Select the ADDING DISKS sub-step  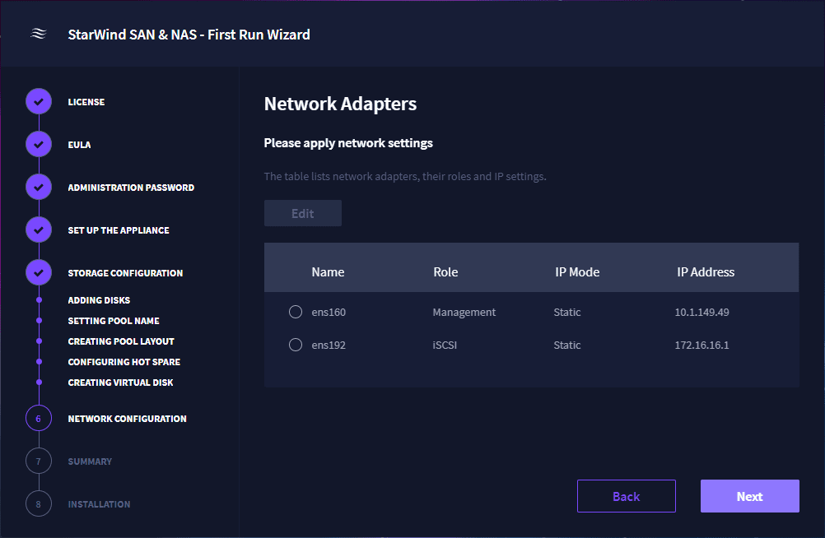[x=99, y=300]
